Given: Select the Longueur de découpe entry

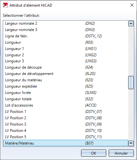Looking at the screenshot, I should [x=66, y=67].
